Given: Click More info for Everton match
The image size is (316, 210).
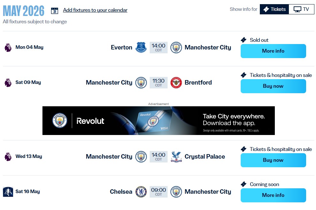Looking at the screenshot, I should (273, 51).
